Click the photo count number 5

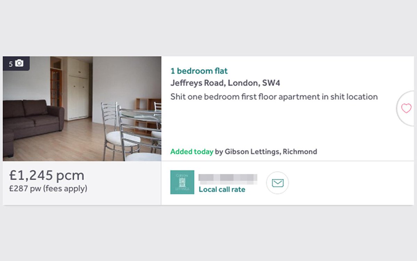11,64
